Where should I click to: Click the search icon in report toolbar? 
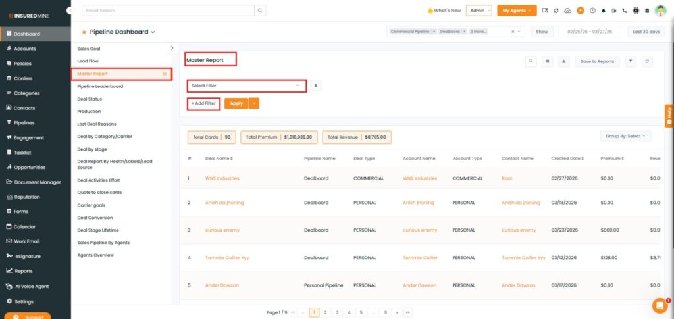pos(531,61)
